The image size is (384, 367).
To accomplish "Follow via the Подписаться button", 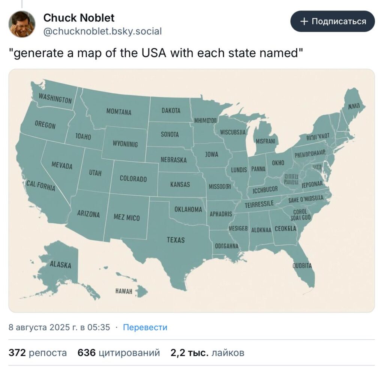I will [333, 21].
